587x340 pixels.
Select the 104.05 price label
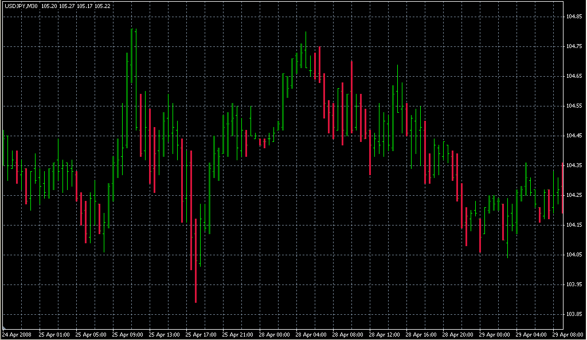tap(574, 255)
